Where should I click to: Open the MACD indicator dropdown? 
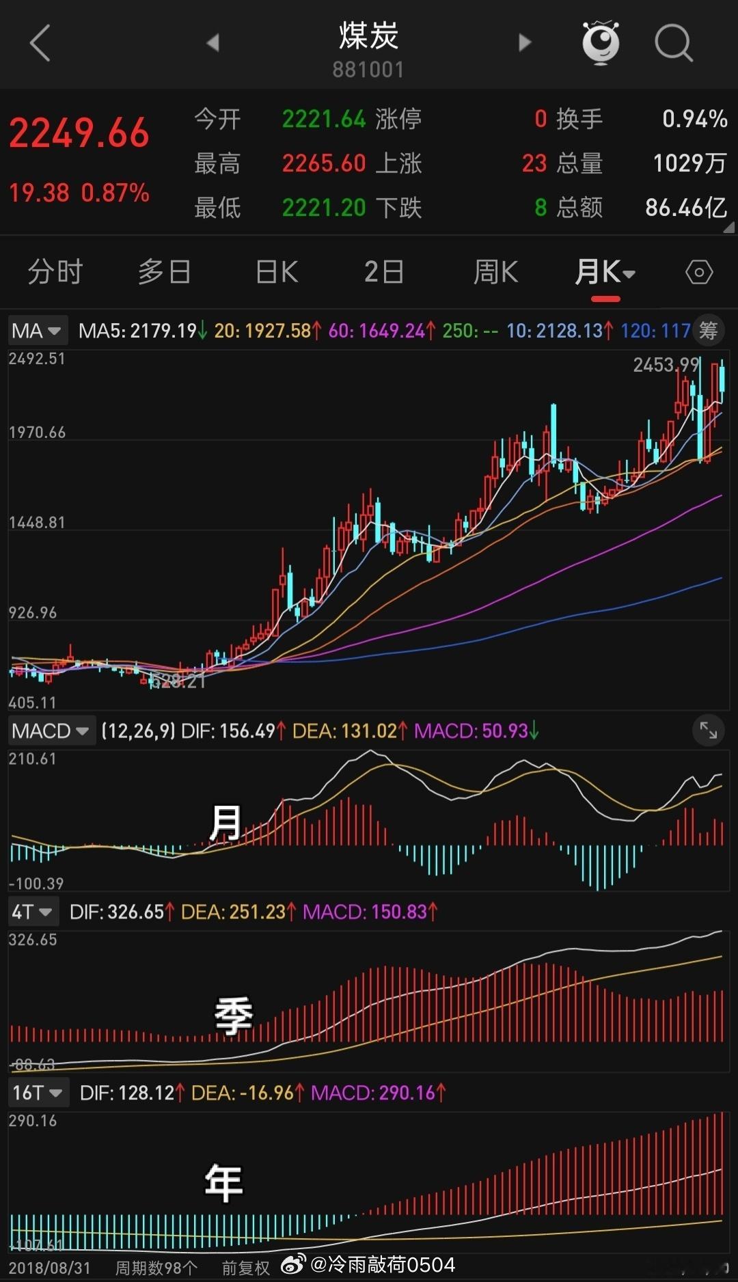(51, 731)
